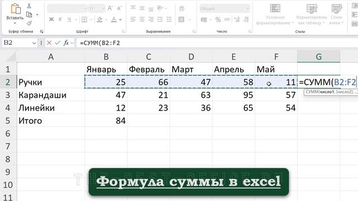Align cell text to the right
Screen dimensions: 358x201
coord(150,20)
